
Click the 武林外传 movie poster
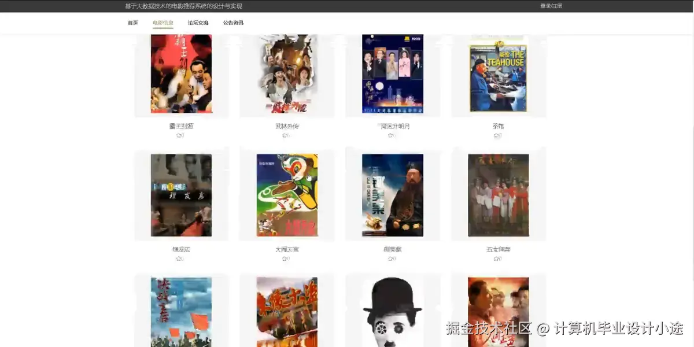tap(287, 73)
